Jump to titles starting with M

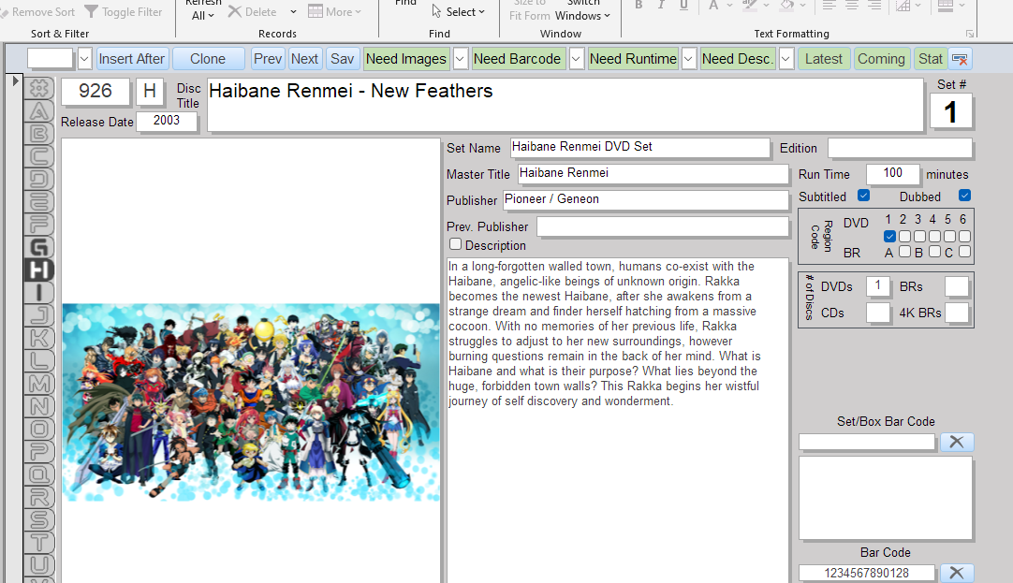(39, 384)
